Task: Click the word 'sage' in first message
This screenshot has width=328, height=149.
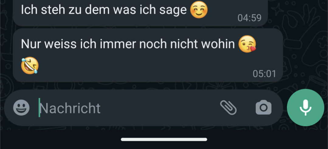Action: (173, 10)
